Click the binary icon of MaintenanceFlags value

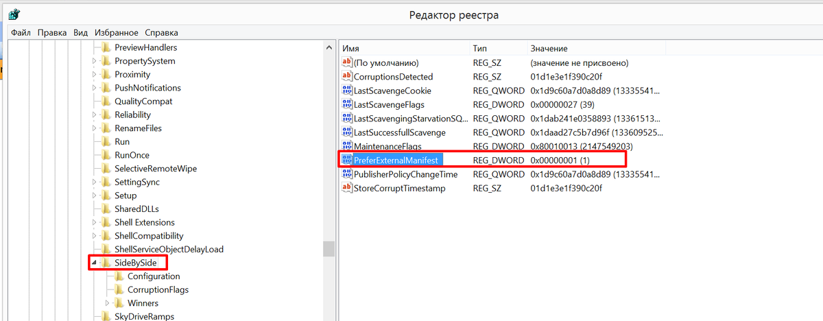click(x=346, y=146)
